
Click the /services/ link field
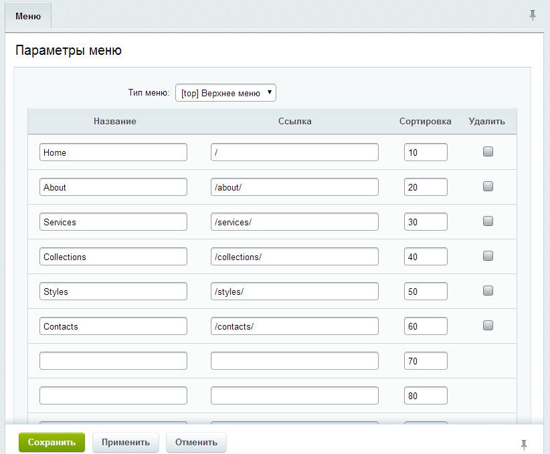pos(294,221)
